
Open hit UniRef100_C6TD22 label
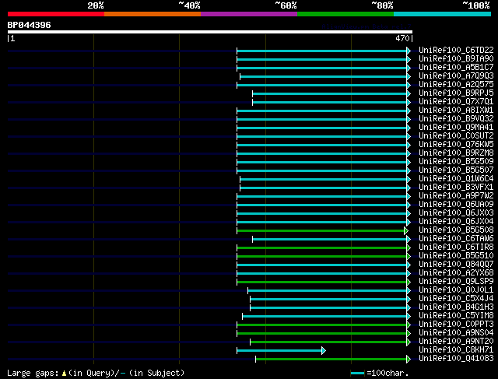tap(456, 50)
